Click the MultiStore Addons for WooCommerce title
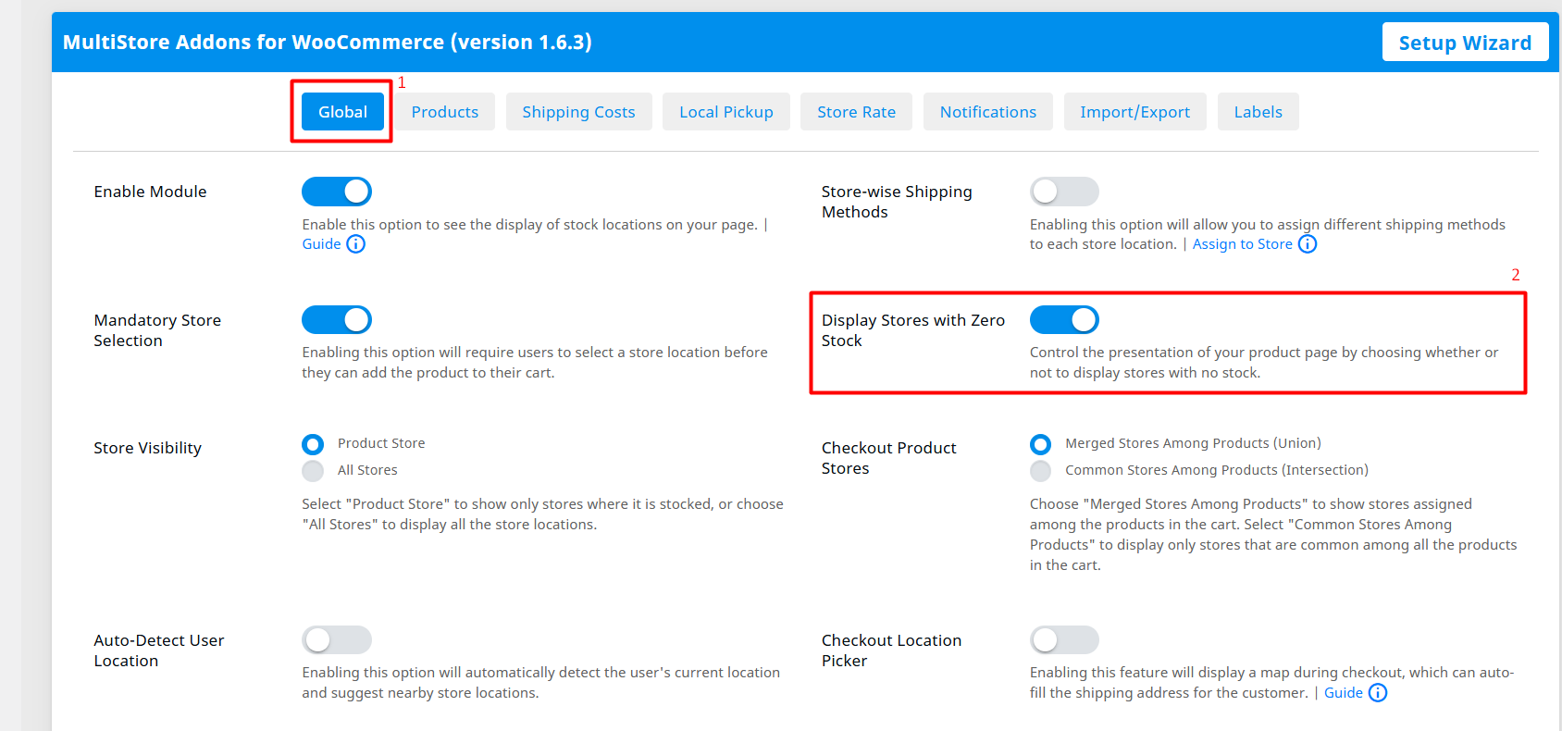Image resolution: width=1562 pixels, height=731 pixels. pos(327,43)
